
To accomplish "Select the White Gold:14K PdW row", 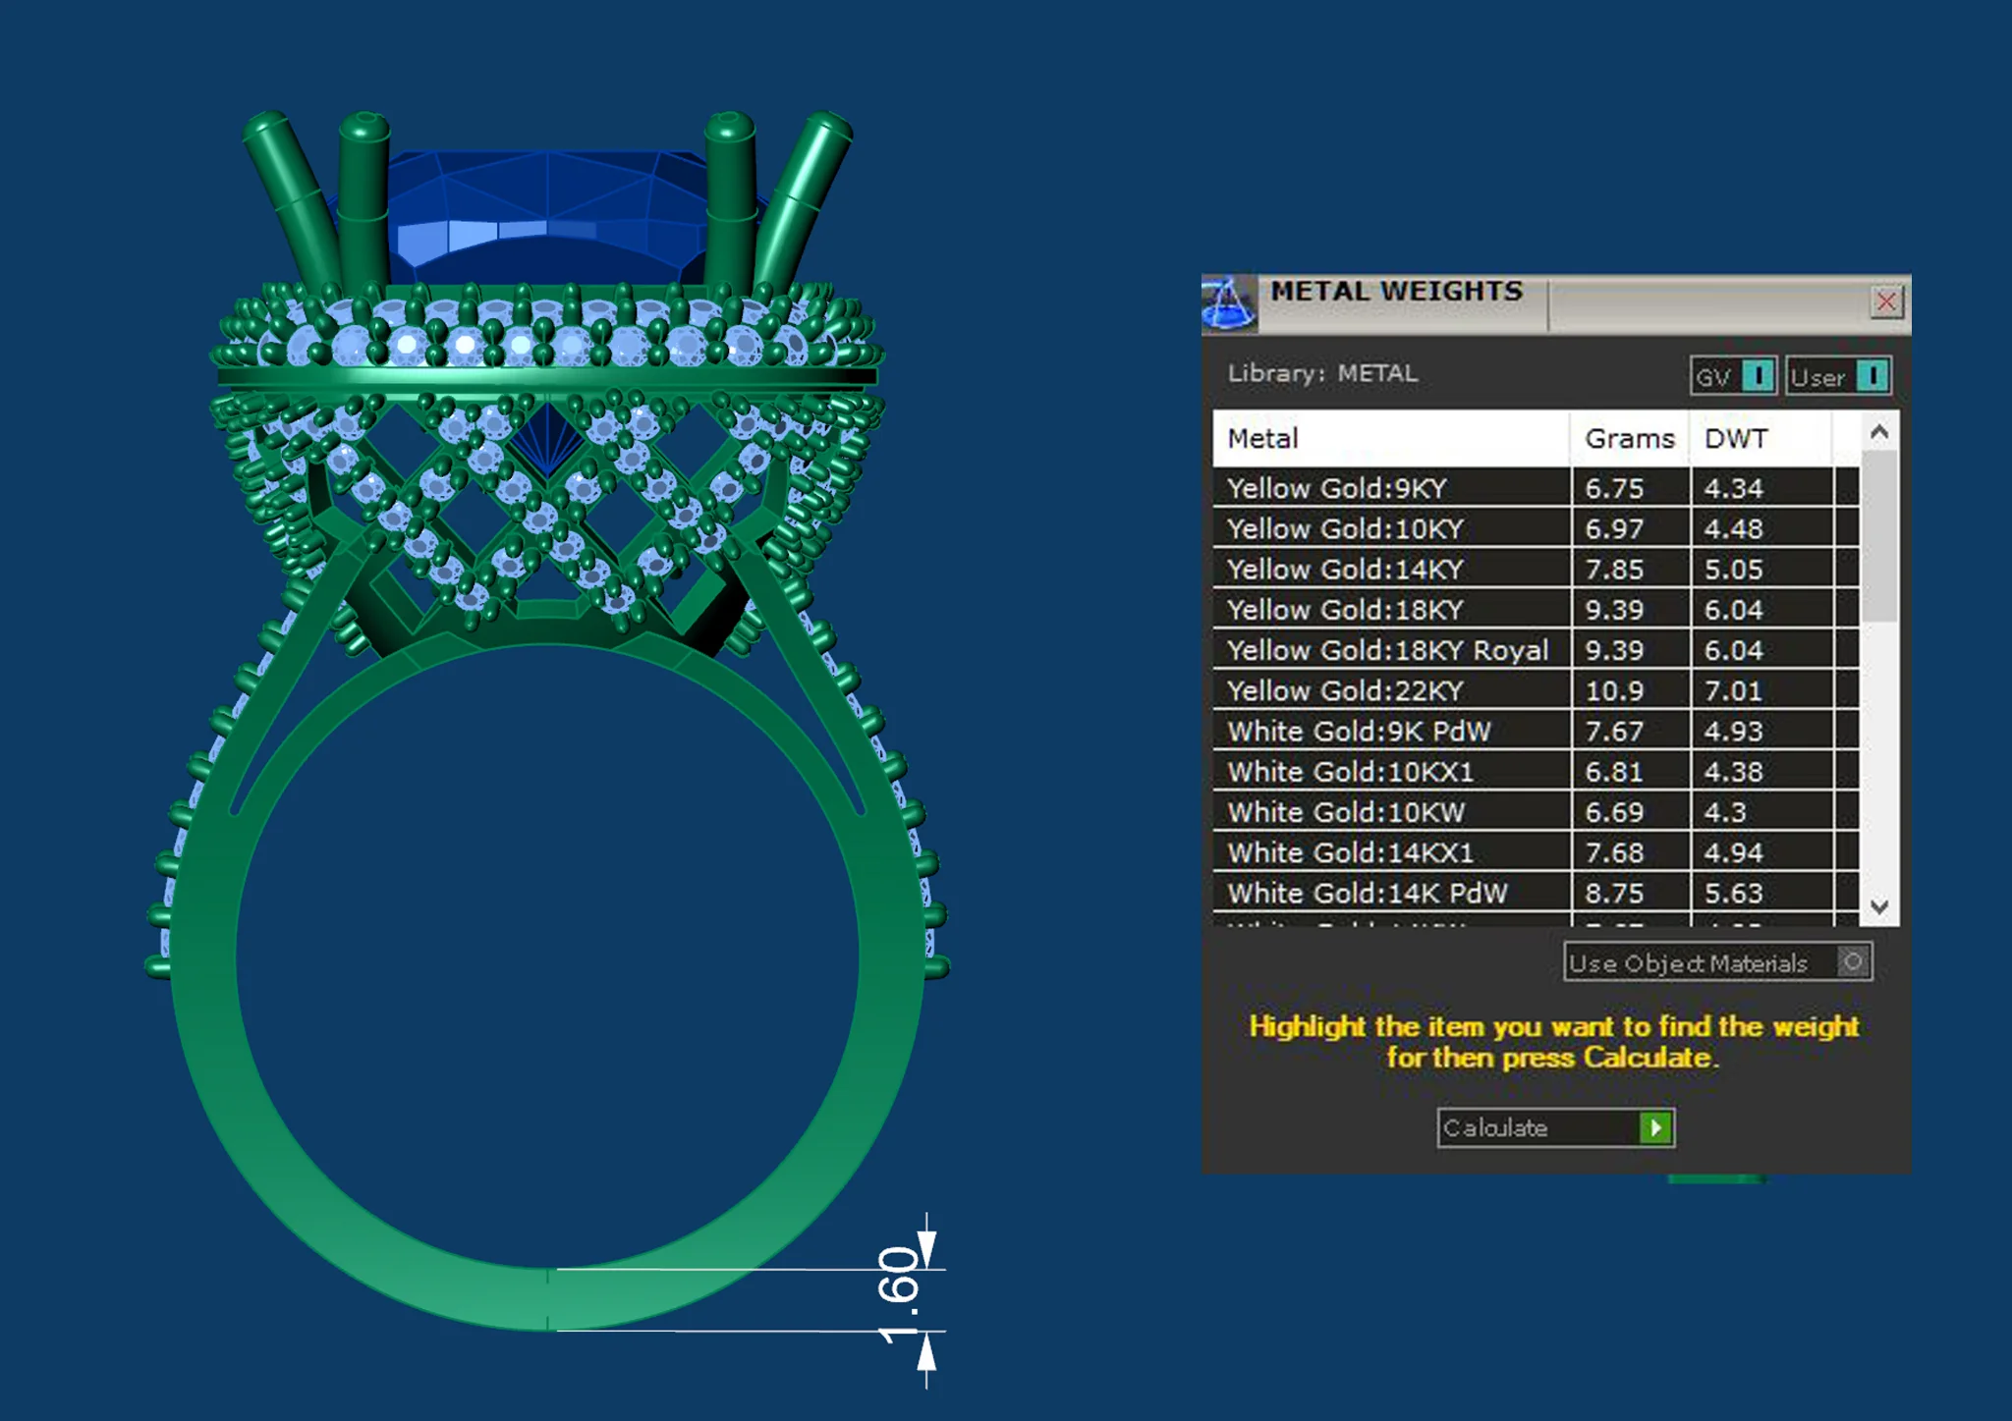I will point(1536,893).
